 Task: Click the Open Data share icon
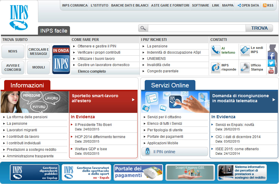[x=239, y=5]
